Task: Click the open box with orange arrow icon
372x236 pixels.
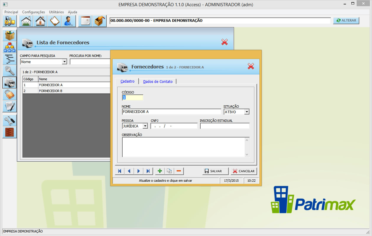Action: pos(100,21)
